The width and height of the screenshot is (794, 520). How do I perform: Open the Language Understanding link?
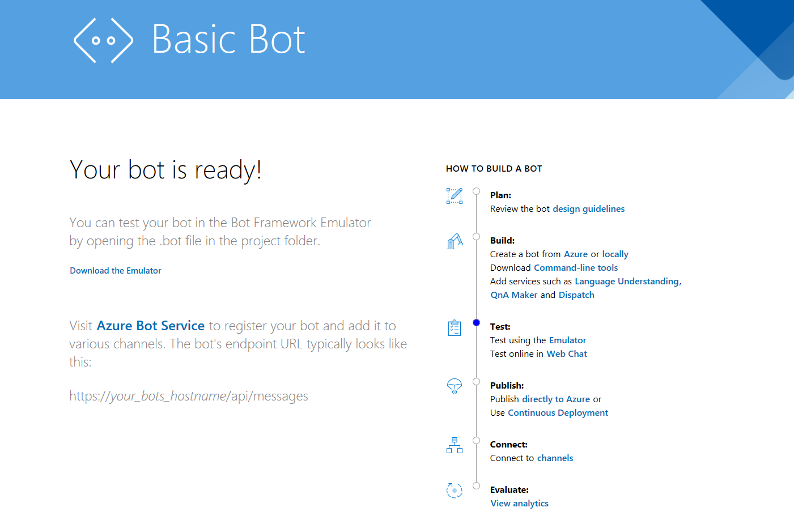627,282
